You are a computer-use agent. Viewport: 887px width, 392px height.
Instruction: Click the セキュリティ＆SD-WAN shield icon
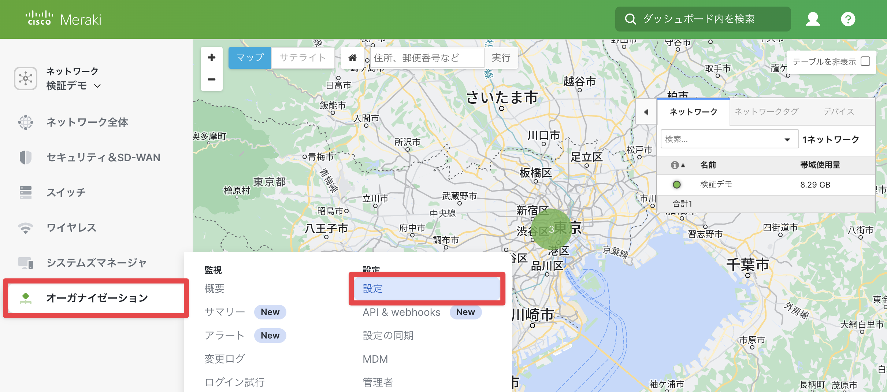[26, 157]
